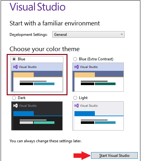This screenshot has width=141, height=161.
Task: Click the blue tab swatch in Dark preview
Action: click(24, 113)
